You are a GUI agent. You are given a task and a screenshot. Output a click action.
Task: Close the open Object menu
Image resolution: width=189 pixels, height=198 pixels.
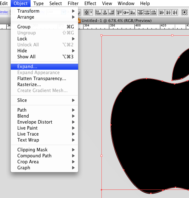coord(20,3)
